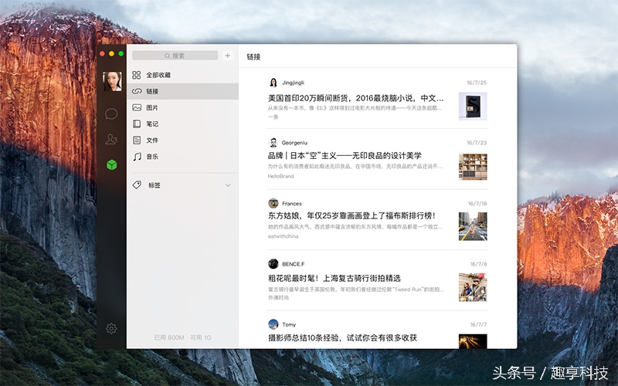Screen dimensions: 618x386
Task: Click the sender name BENCE.F
Action: [294, 264]
